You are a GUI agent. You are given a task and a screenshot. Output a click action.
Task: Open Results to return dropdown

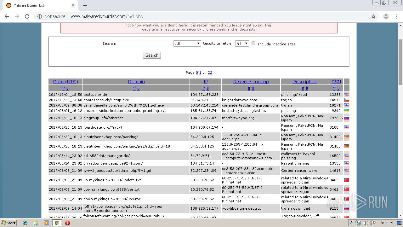coord(242,44)
